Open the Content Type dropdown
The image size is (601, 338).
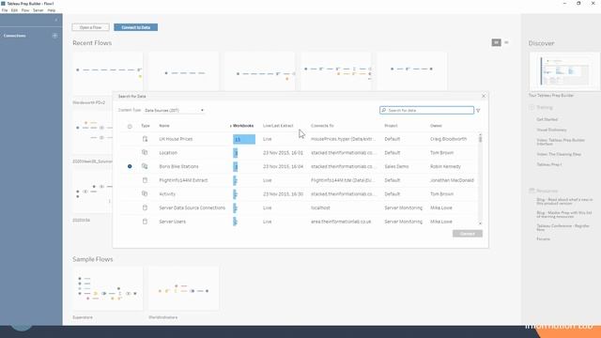(x=174, y=111)
